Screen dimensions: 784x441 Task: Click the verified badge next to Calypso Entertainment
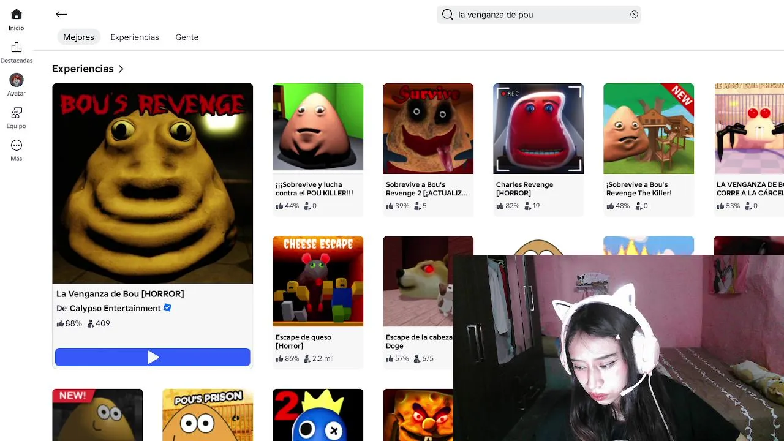coord(168,308)
